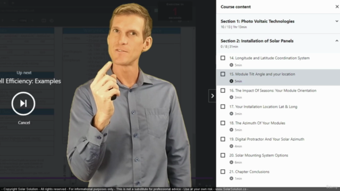Open lecture 17 Your Installation Location: Lat & Long

(x=263, y=107)
